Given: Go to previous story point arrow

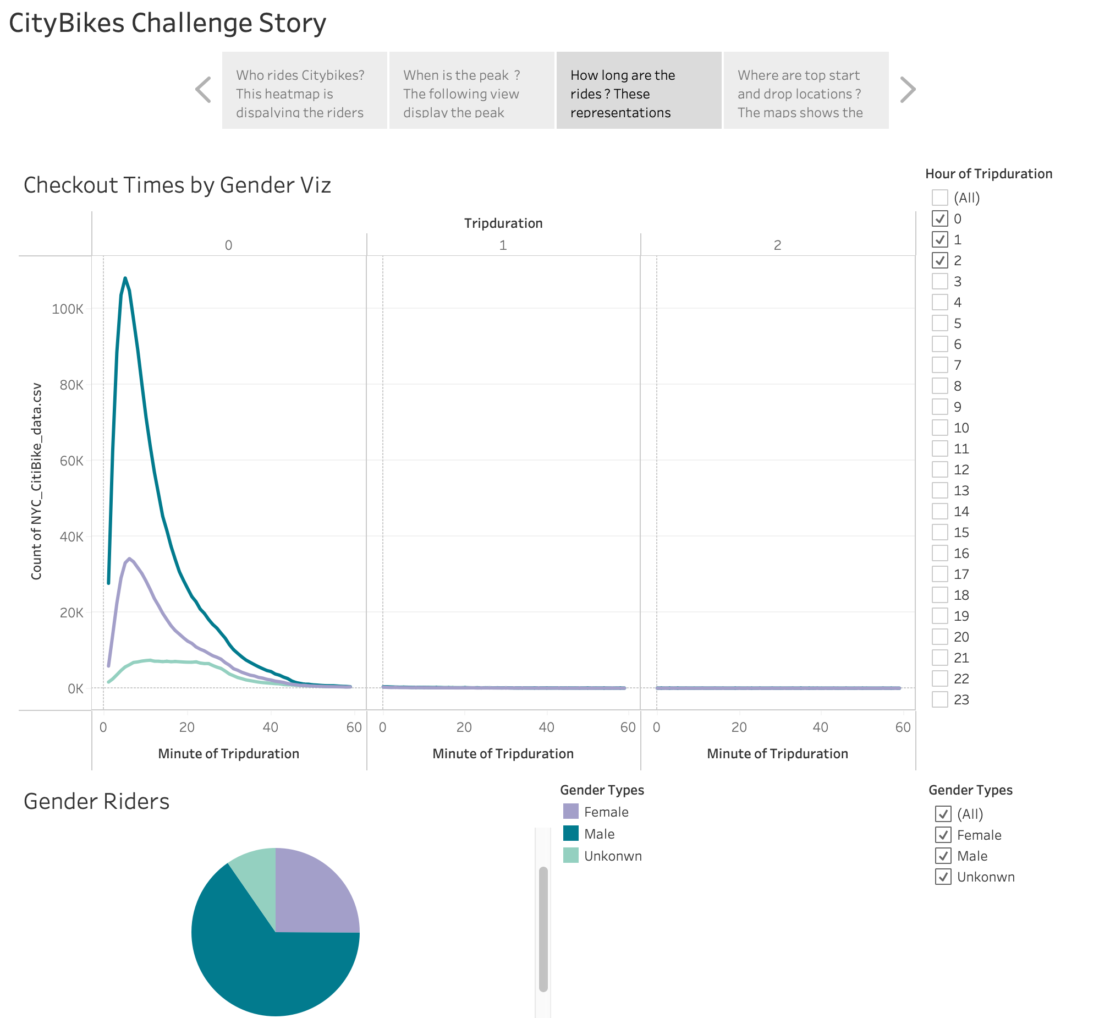Looking at the screenshot, I should pos(203,90).
